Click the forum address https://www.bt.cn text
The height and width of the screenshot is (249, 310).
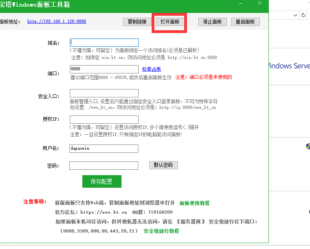pyautogui.click(x=103, y=212)
